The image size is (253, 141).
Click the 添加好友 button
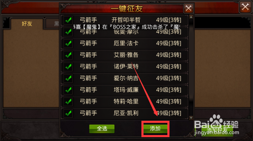217,130
